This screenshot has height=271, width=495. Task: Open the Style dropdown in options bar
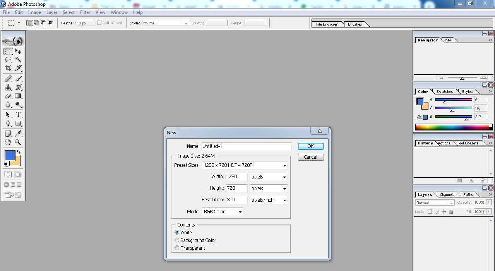point(165,23)
